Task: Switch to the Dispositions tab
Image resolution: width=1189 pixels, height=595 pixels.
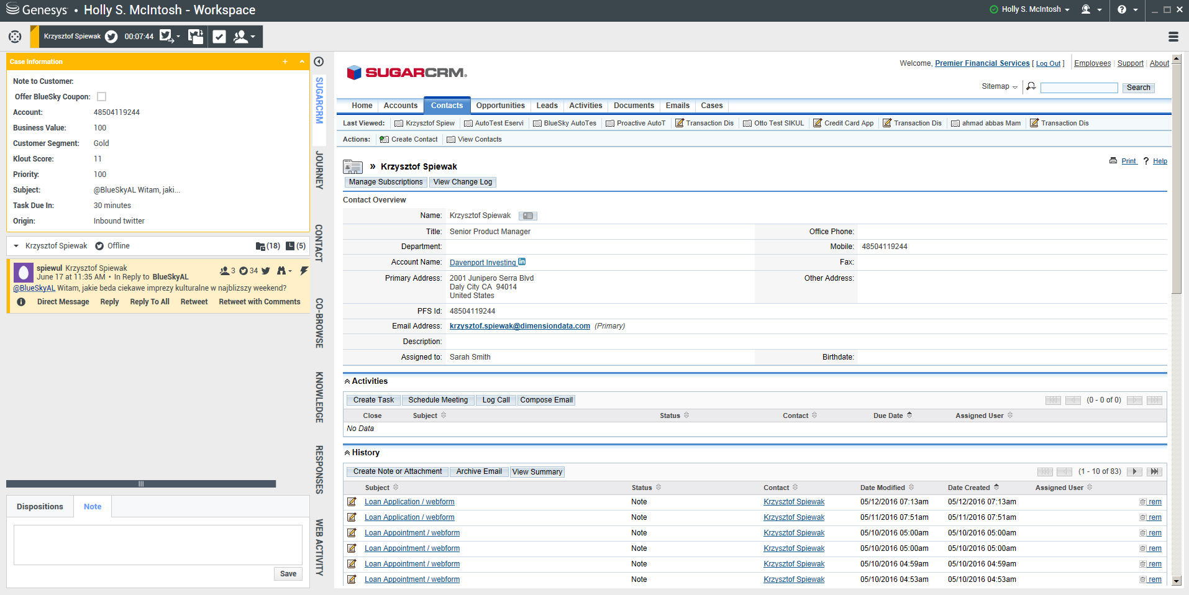Action: pyautogui.click(x=40, y=507)
